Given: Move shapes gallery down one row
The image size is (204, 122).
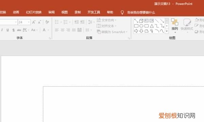Looking at the screenshot, I should (167, 26).
